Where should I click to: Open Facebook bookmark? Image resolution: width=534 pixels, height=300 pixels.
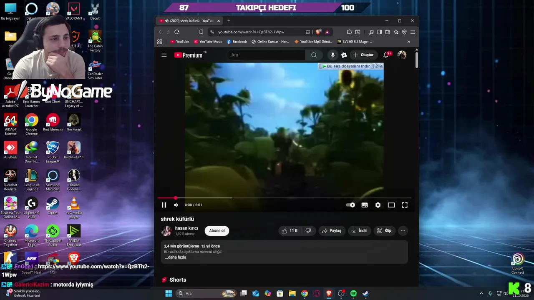coord(237,42)
